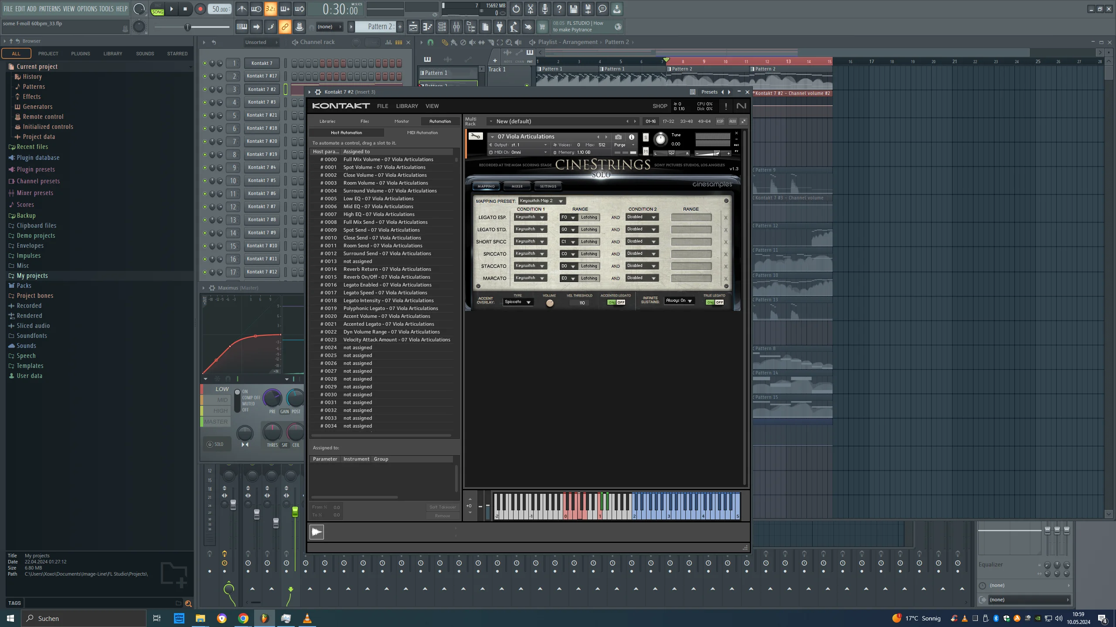Open the Piano roll view icon

click(x=427, y=27)
